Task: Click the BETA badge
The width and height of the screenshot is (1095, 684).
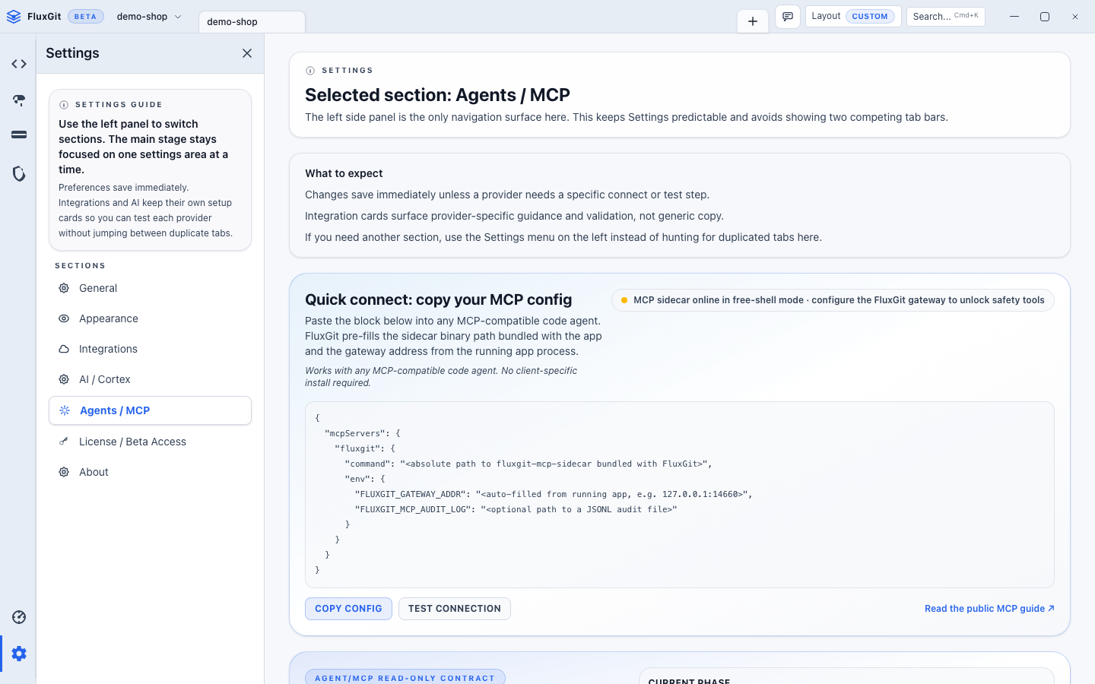Action: [85, 17]
